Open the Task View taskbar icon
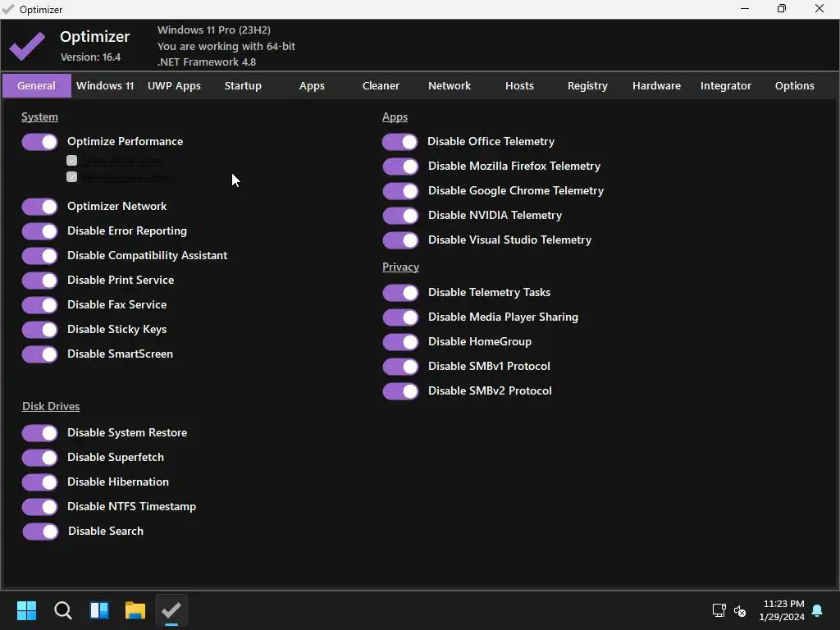 (99, 610)
